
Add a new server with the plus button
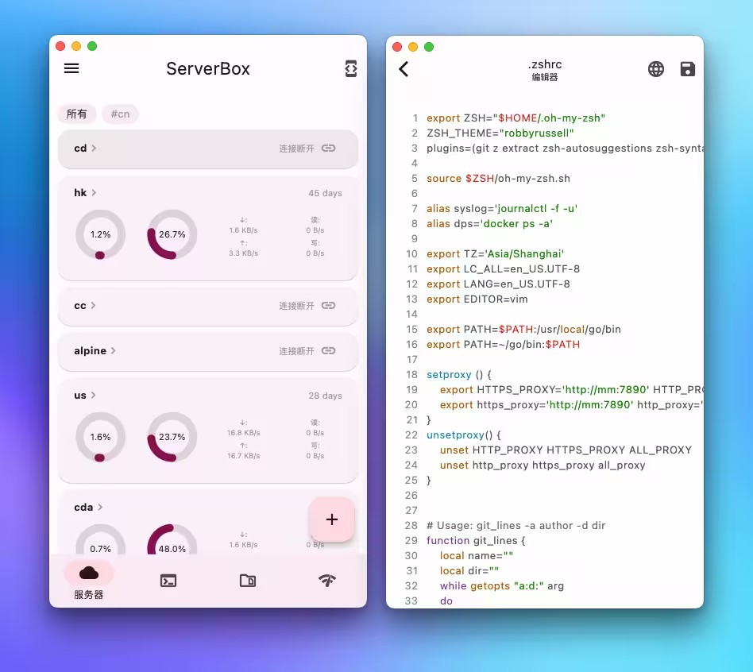tap(332, 519)
